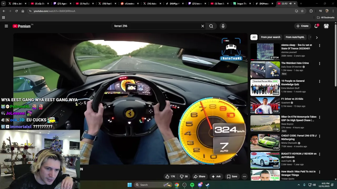Viewport: 337px width, 189px height.
Task: Open Steam from the taskbar
Action: pos(207,185)
